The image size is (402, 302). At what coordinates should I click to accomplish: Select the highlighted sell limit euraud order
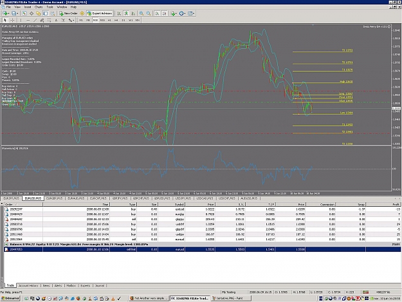click(x=202, y=249)
